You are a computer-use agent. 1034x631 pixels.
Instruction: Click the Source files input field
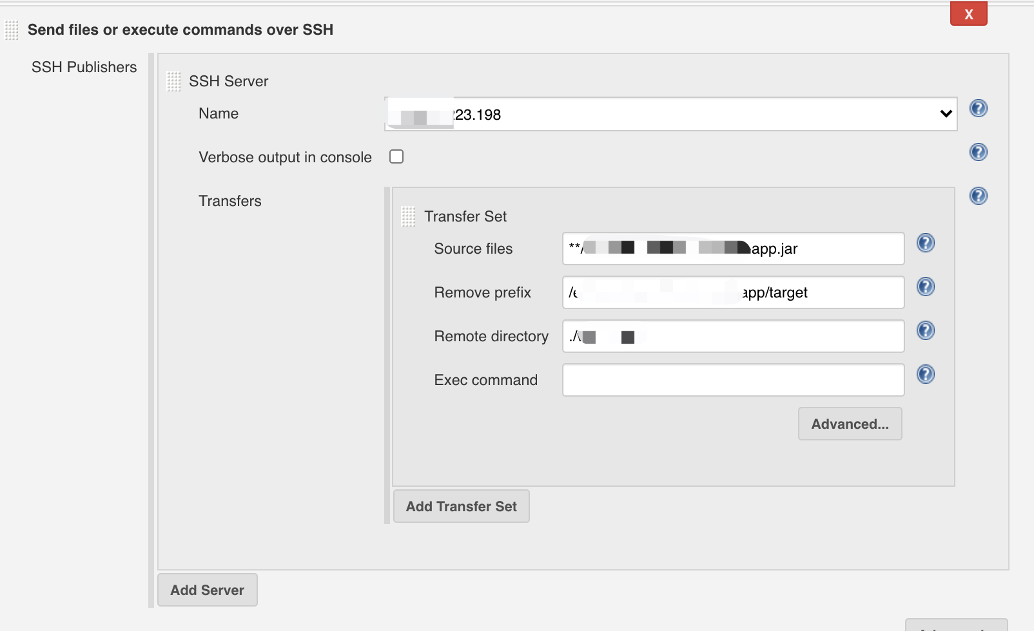click(733, 249)
